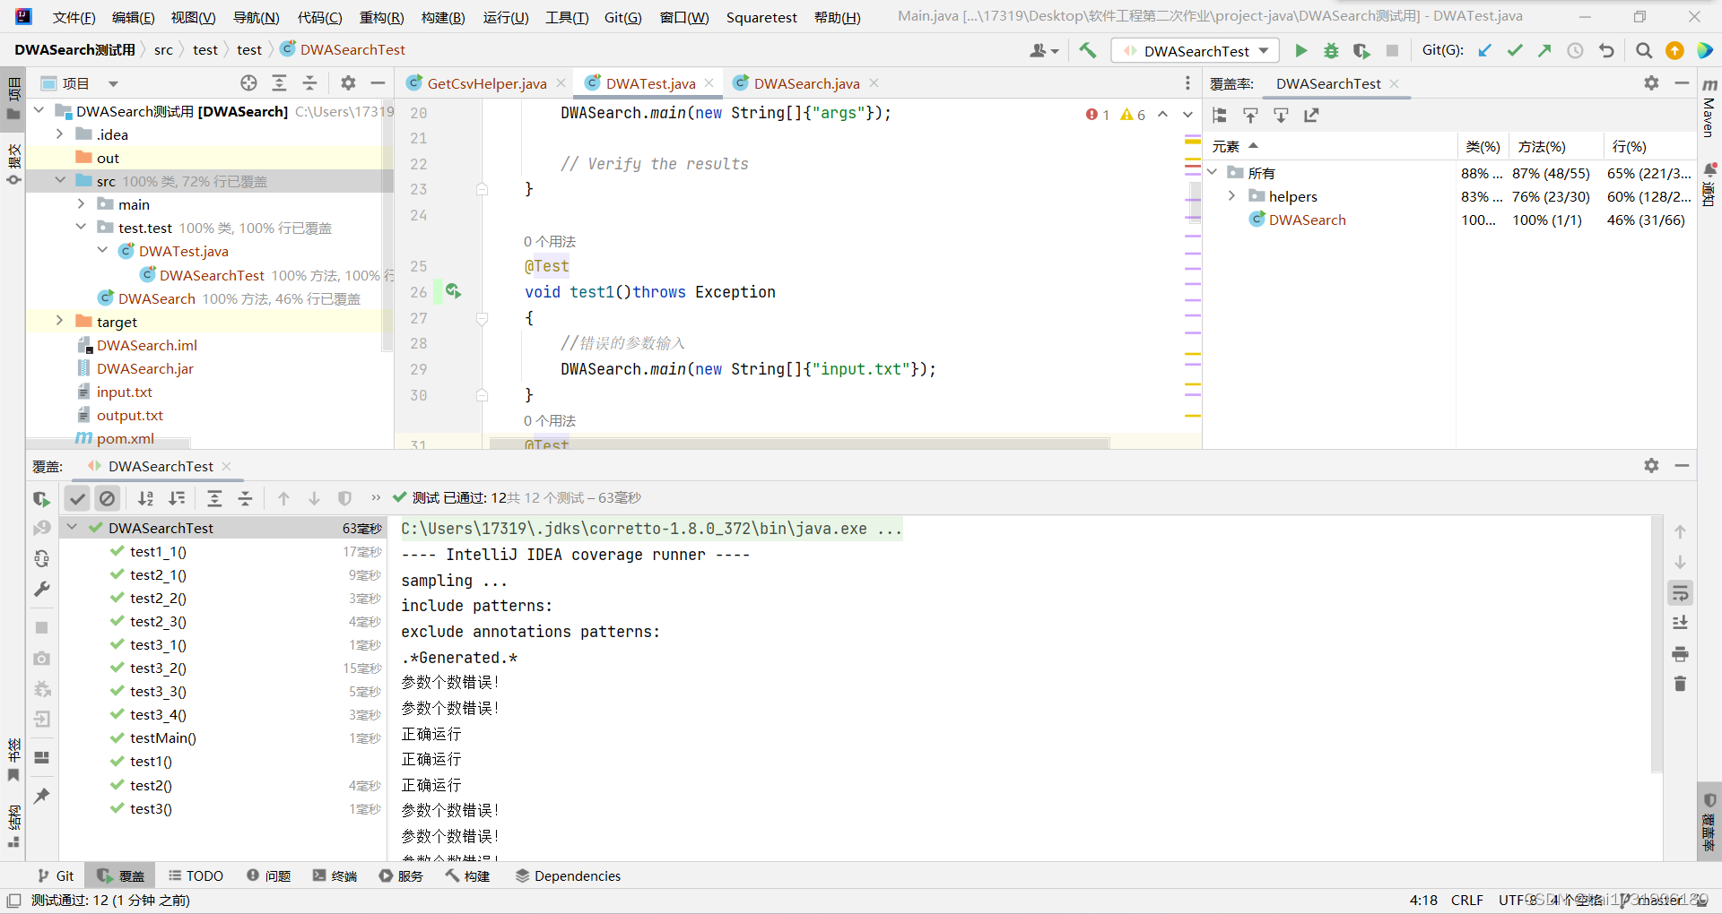Image resolution: width=1722 pixels, height=914 pixels.
Task: Toggle show ignored tests filter
Action: (108, 498)
